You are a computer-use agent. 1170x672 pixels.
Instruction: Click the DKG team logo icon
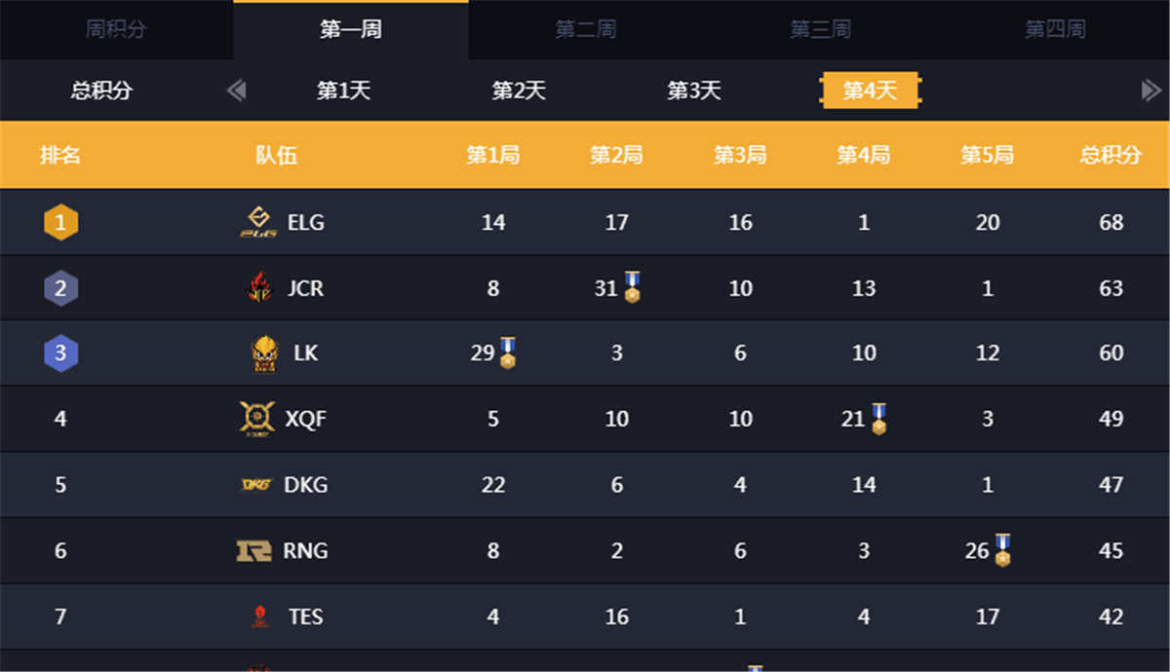(256, 485)
